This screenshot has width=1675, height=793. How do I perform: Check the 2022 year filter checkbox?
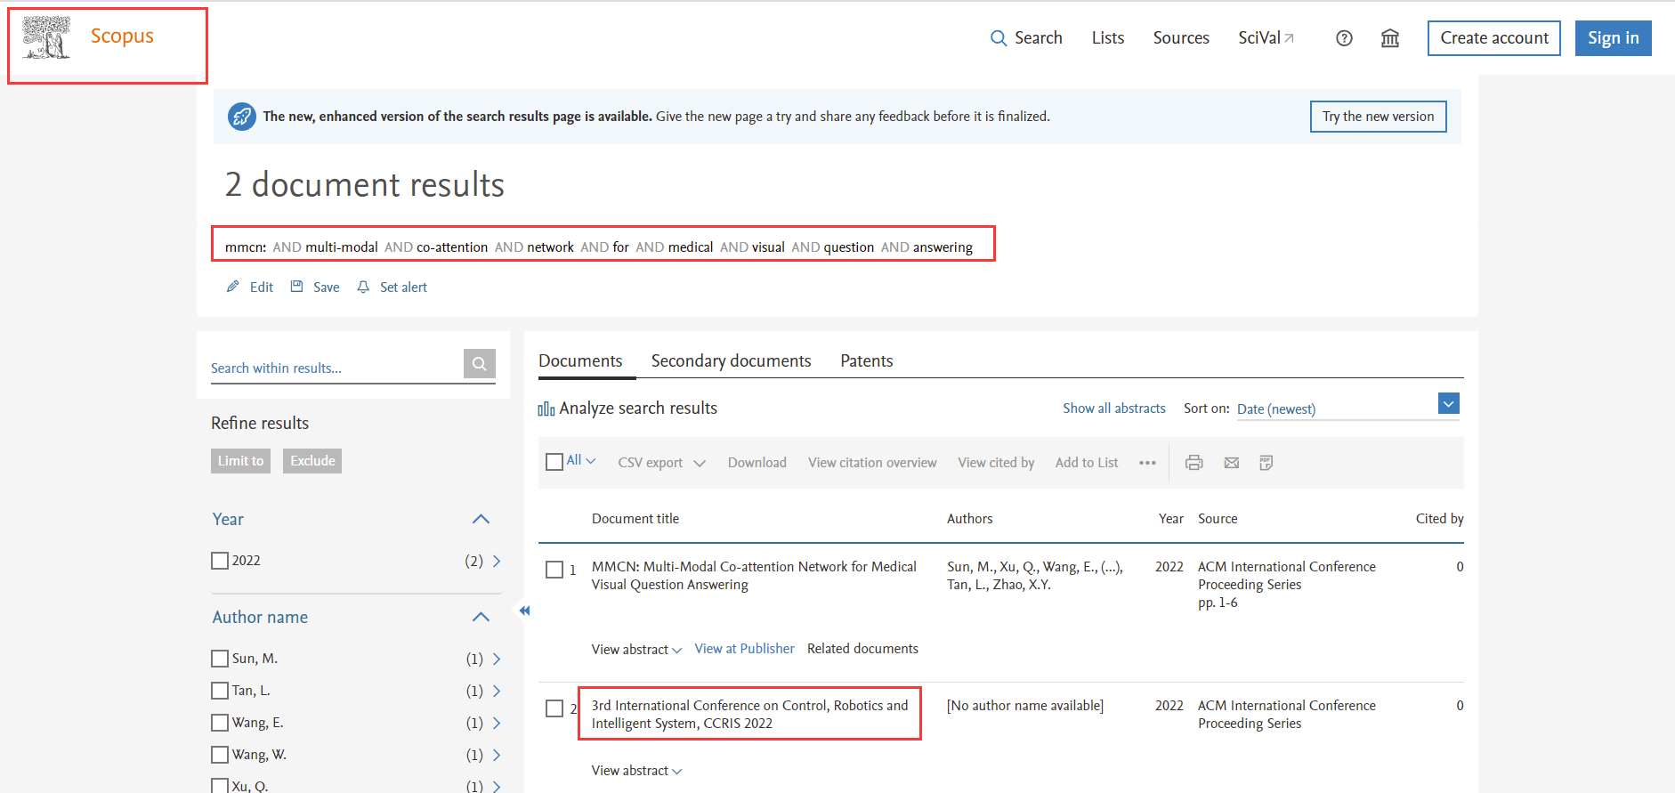pyautogui.click(x=220, y=561)
